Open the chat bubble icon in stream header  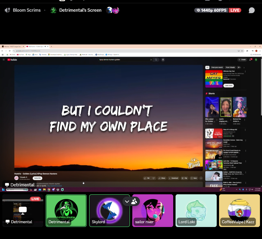click(x=251, y=10)
